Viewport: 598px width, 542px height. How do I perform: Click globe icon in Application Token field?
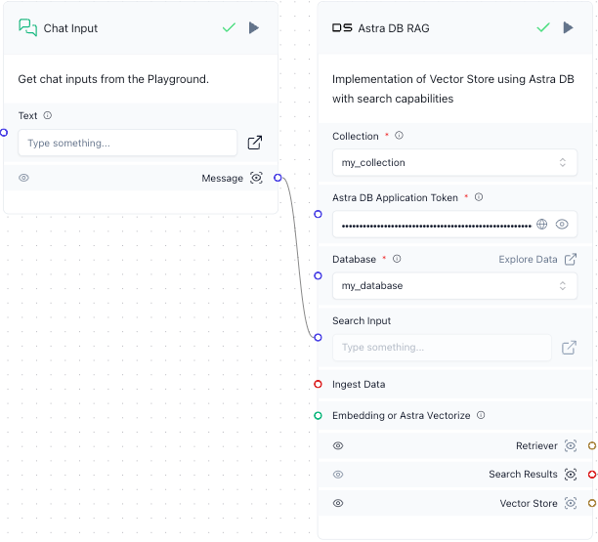542,224
